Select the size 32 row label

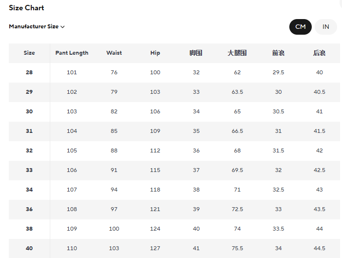pyautogui.click(x=29, y=150)
